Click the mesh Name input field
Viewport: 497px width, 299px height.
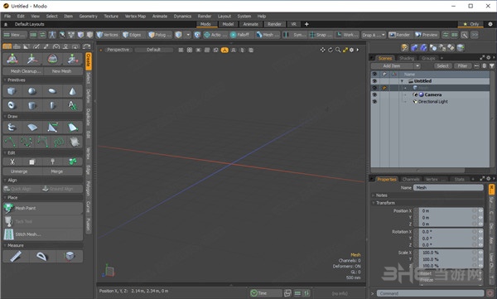tap(448, 188)
